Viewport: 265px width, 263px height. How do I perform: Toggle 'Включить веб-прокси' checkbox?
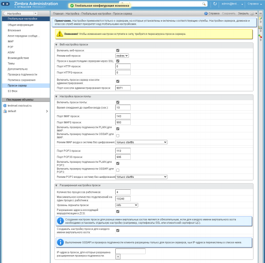(x=117, y=51)
